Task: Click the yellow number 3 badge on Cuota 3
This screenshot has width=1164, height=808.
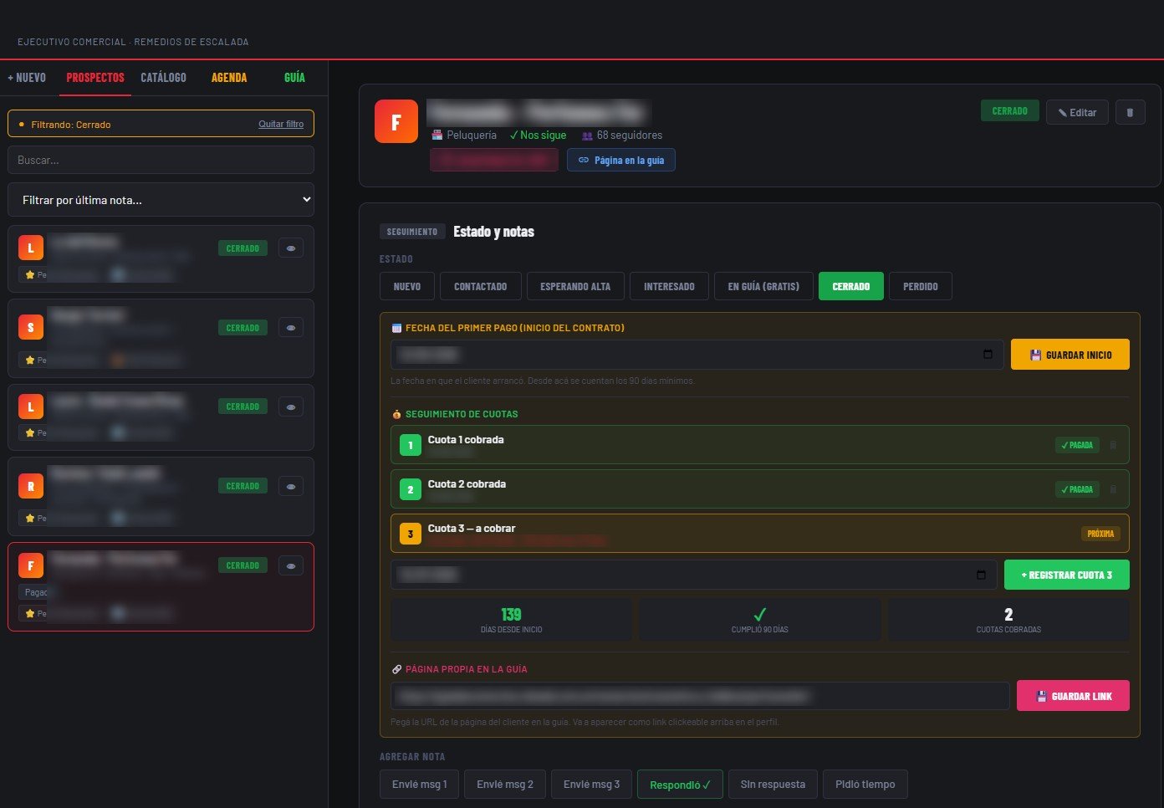Action: 411,534
